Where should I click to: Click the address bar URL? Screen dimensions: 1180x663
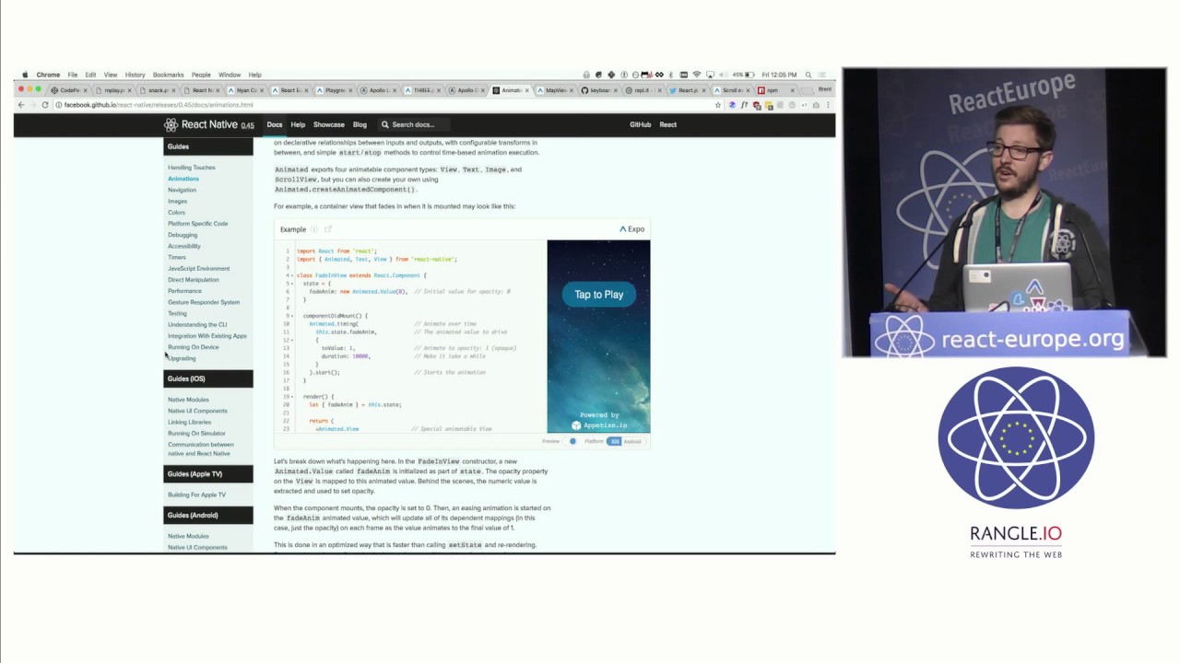tap(159, 105)
